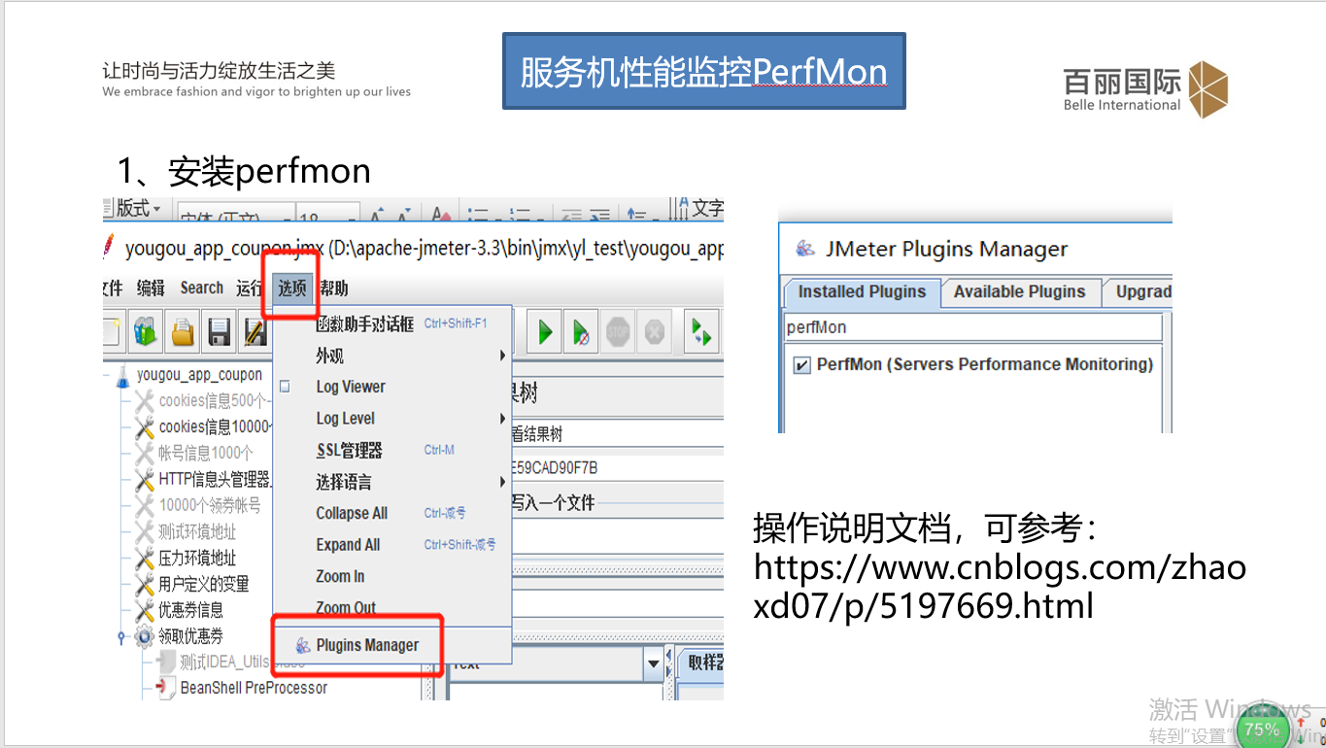The width and height of the screenshot is (1326, 748).
Task: Toggle the Log Viewer checkbox
Action: 285,387
